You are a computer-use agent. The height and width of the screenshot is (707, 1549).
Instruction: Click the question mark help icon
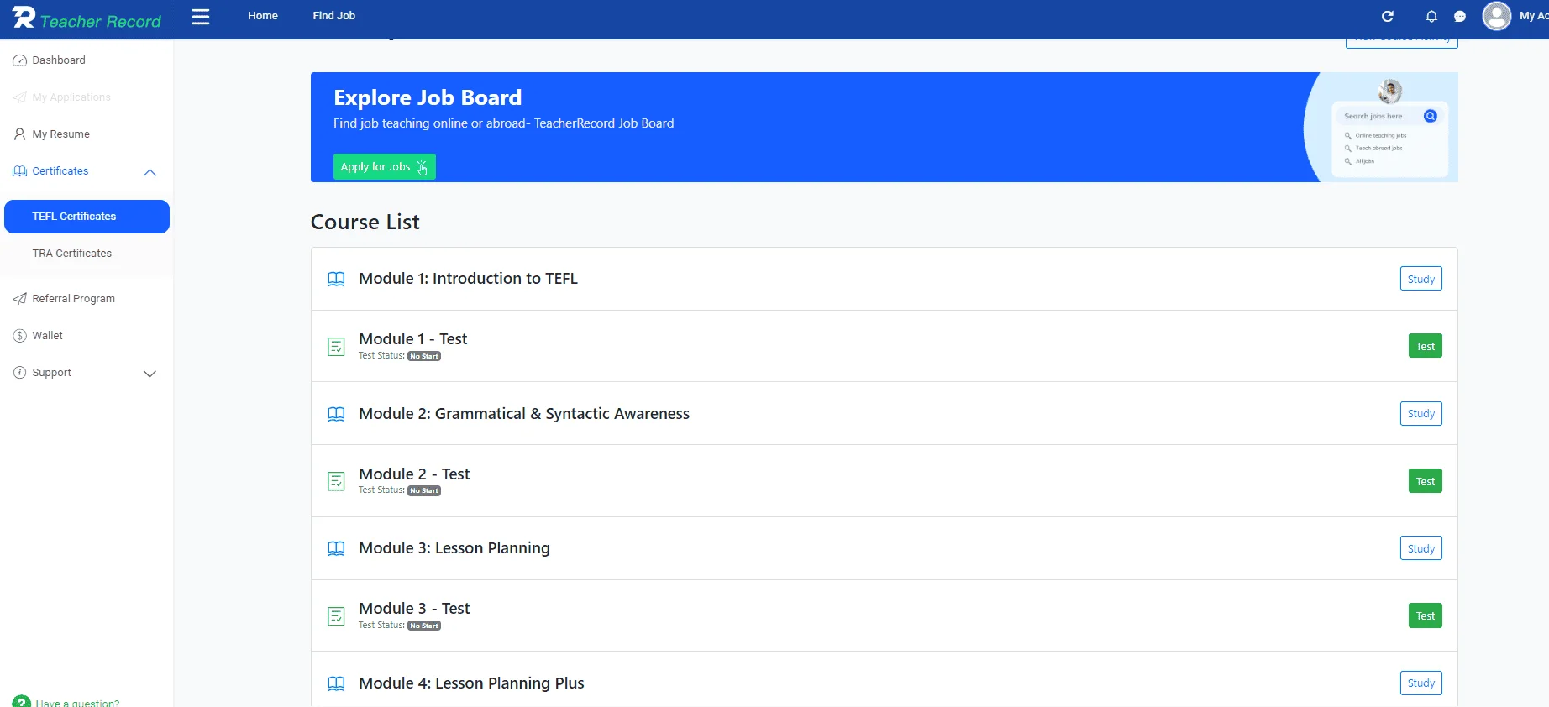click(21, 702)
